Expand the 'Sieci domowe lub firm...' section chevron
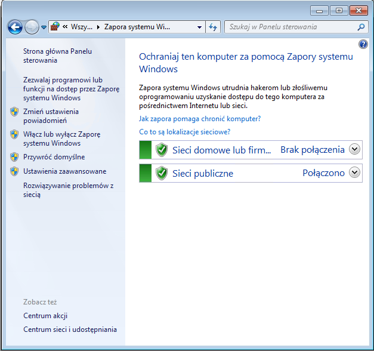This screenshot has height=351, width=374. pos(354,149)
